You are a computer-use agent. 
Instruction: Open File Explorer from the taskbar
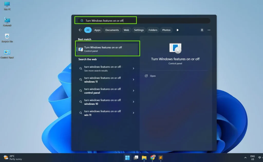tap(144, 158)
